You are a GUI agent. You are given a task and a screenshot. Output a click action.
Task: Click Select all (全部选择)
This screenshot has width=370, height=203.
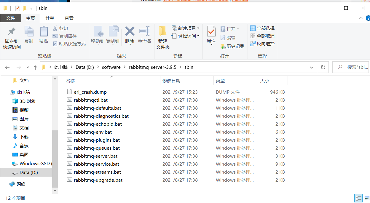point(262,28)
